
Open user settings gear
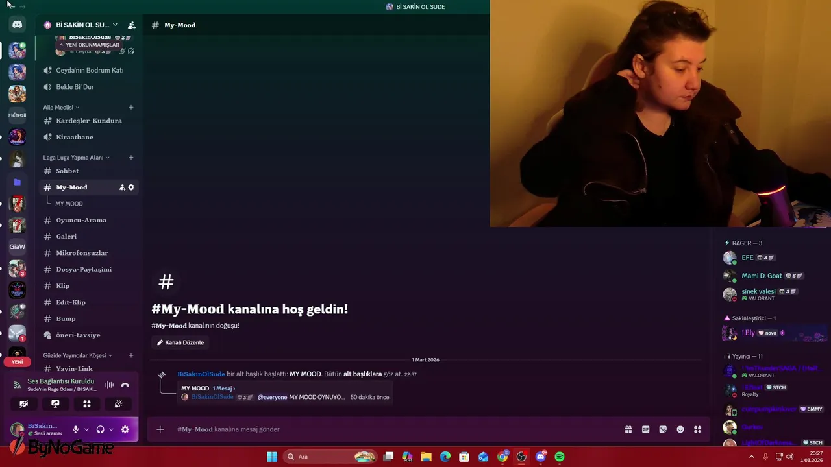125,429
